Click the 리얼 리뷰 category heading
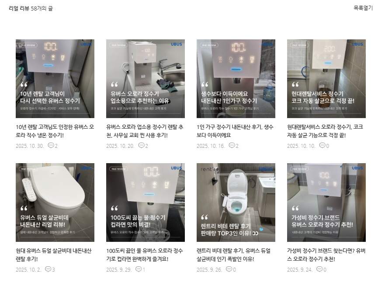The image size is (378, 283). 19,8
